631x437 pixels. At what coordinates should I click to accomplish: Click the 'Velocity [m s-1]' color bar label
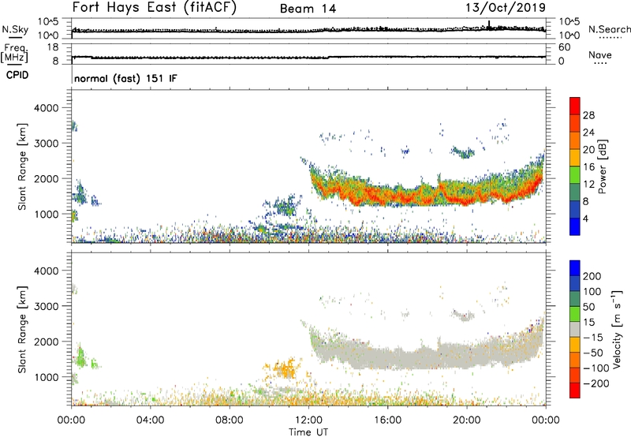coord(616,330)
